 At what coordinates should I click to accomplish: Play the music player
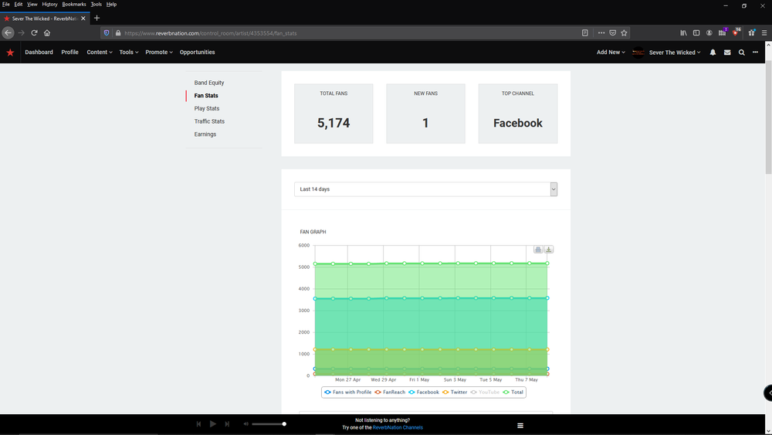tap(213, 423)
